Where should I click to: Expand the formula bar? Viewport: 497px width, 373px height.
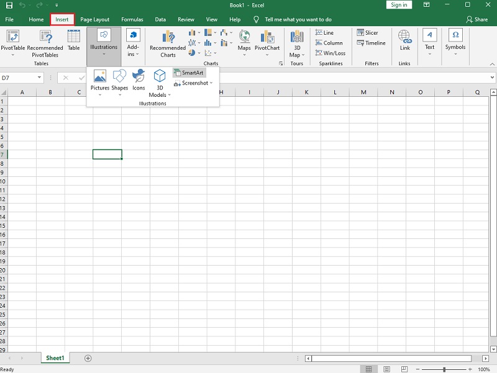pyautogui.click(x=492, y=77)
